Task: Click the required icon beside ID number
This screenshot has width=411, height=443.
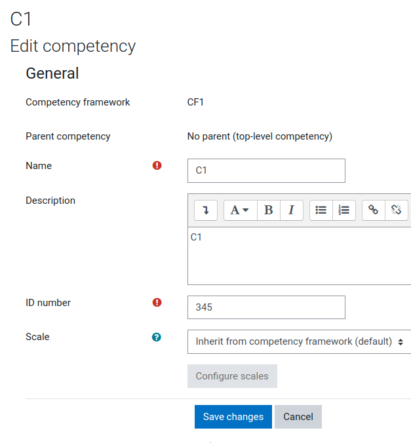Action: tap(157, 302)
